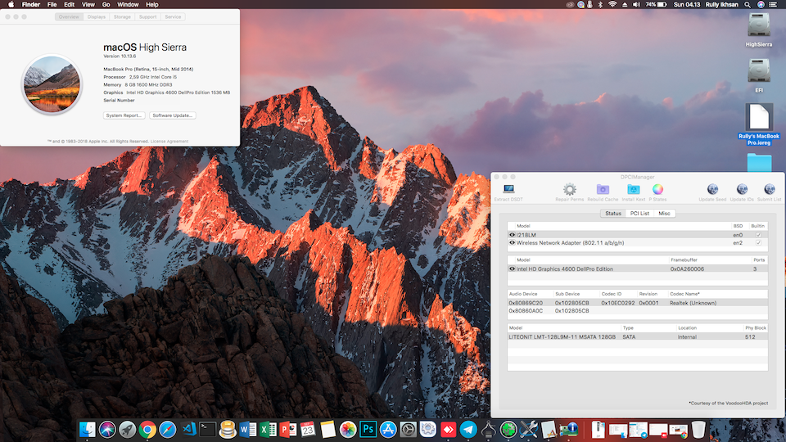Click Update IDs globe icon
Screen dimensions: 786x442
pos(741,190)
